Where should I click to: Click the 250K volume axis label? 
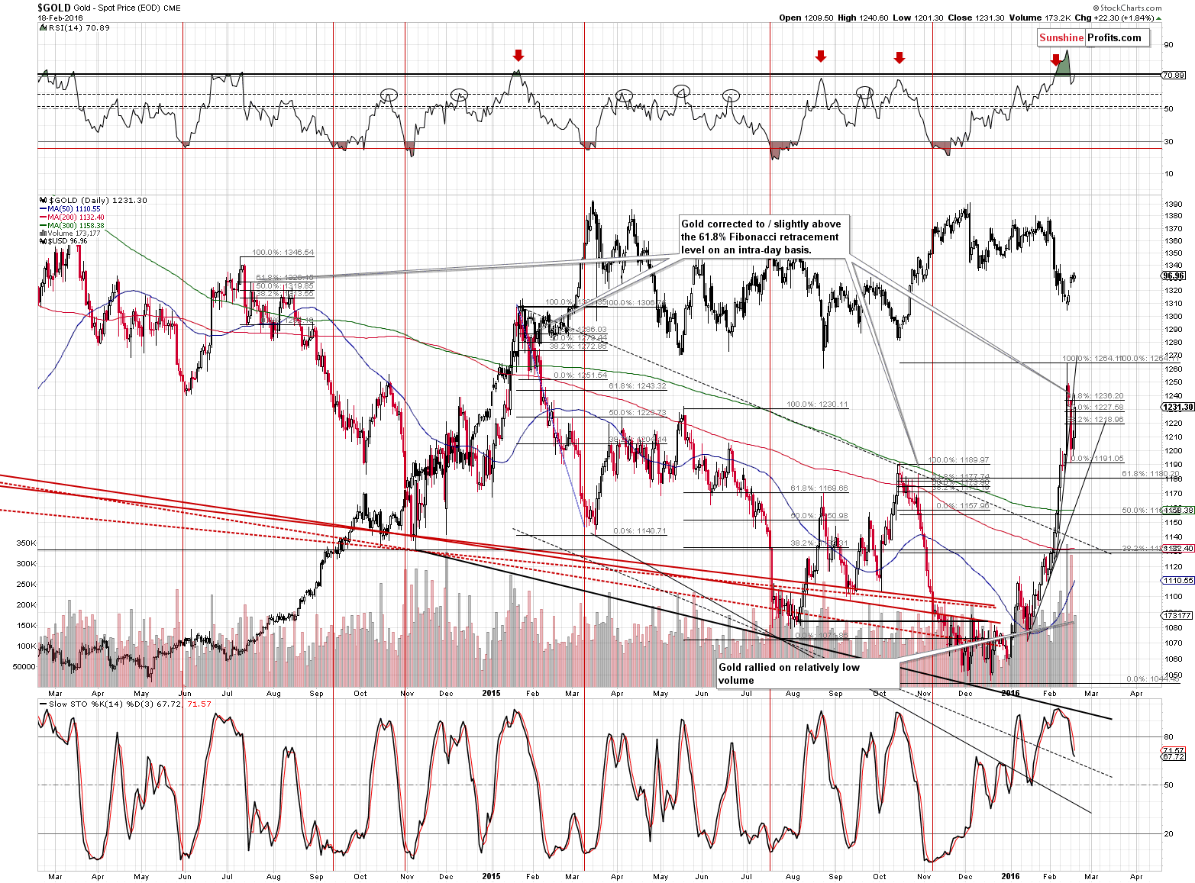point(27,585)
